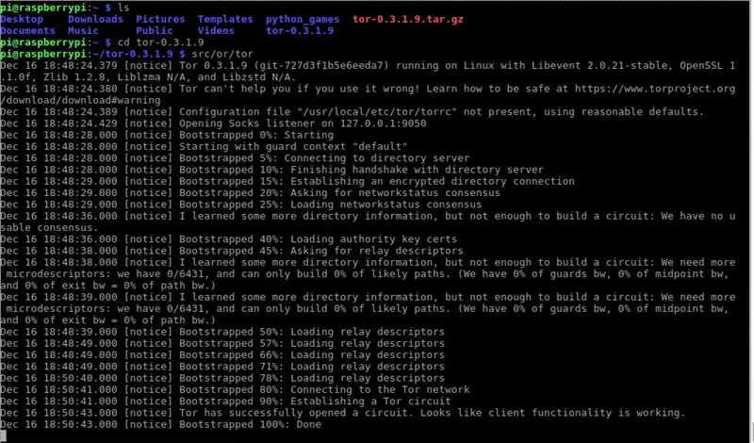Click the terminal cursor block at bottom
Screen dimensions: 754x443
tap(3, 436)
